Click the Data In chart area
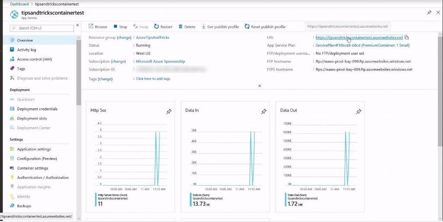 226,155
